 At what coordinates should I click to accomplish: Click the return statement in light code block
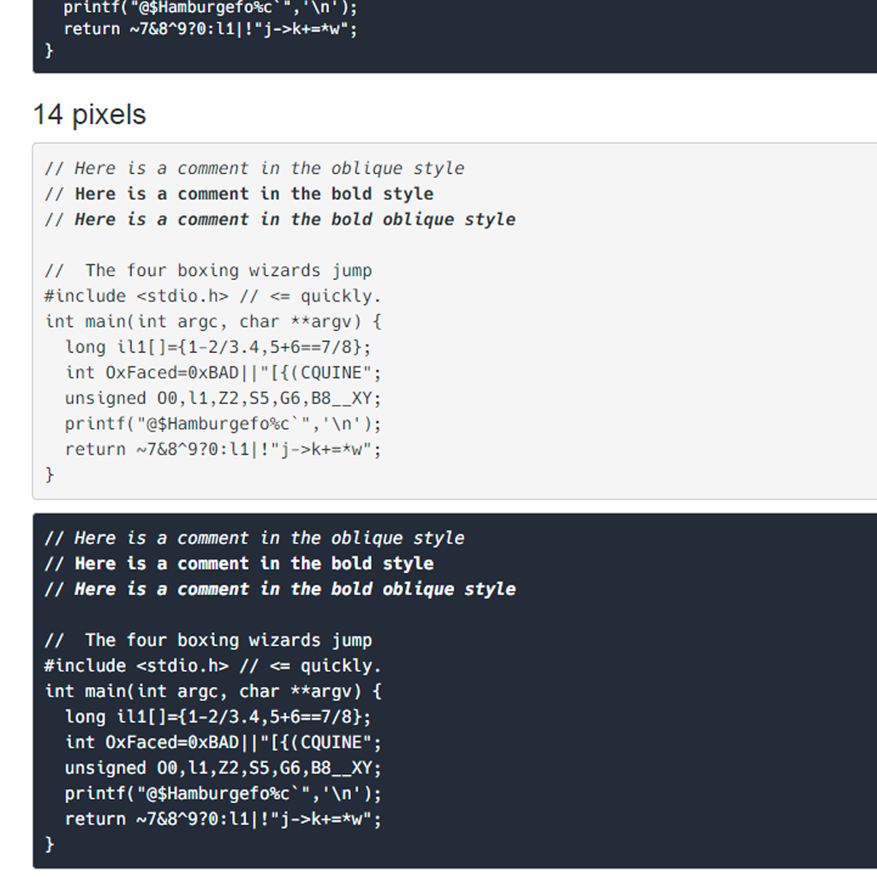(x=224, y=450)
